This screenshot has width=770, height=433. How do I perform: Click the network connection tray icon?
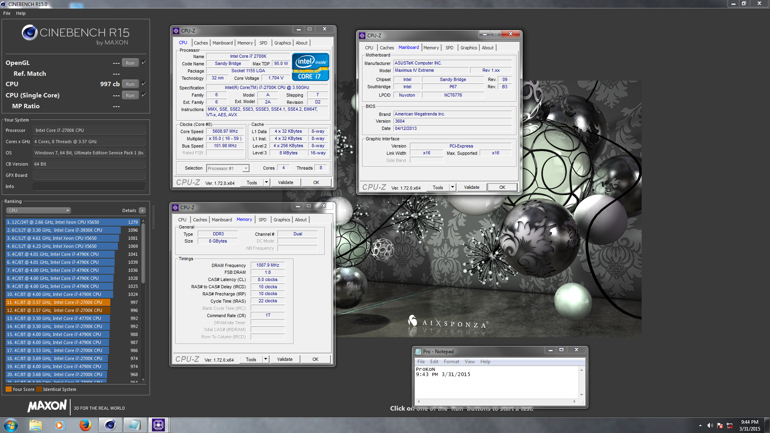click(729, 425)
